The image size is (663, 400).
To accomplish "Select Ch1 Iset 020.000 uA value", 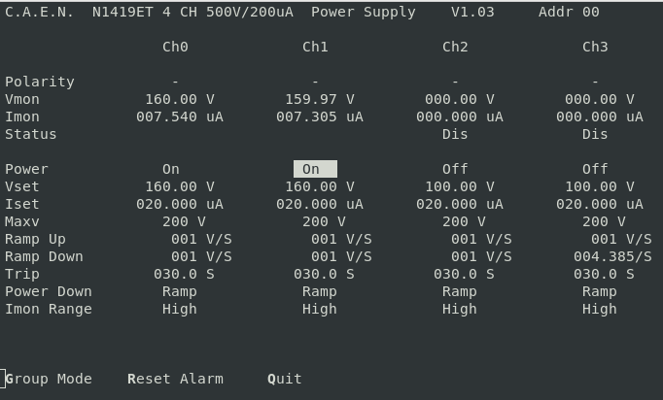I will pyautogui.click(x=320, y=204).
